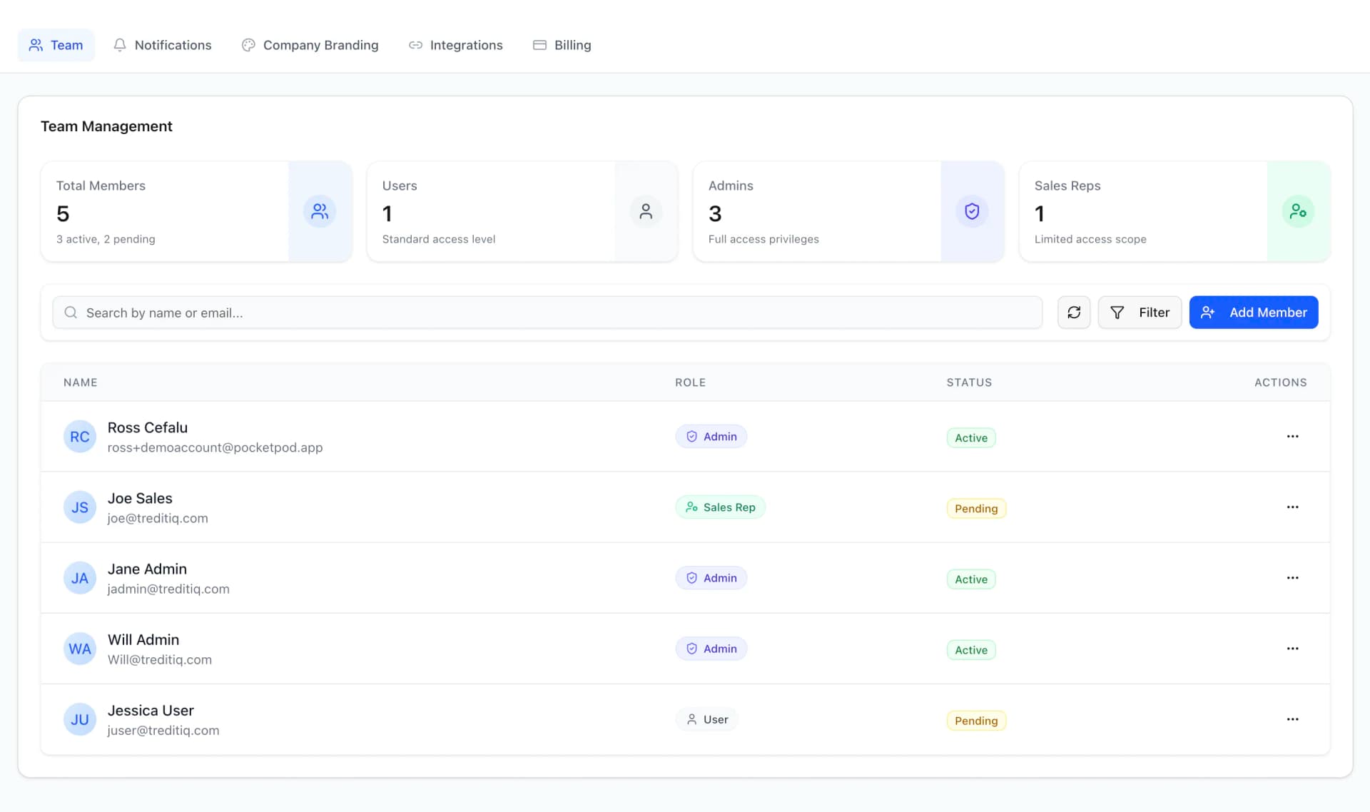Image resolution: width=1370 pixels, height=812 pixels.
Task: Click the Filter button
Action: coord(1140,312)
